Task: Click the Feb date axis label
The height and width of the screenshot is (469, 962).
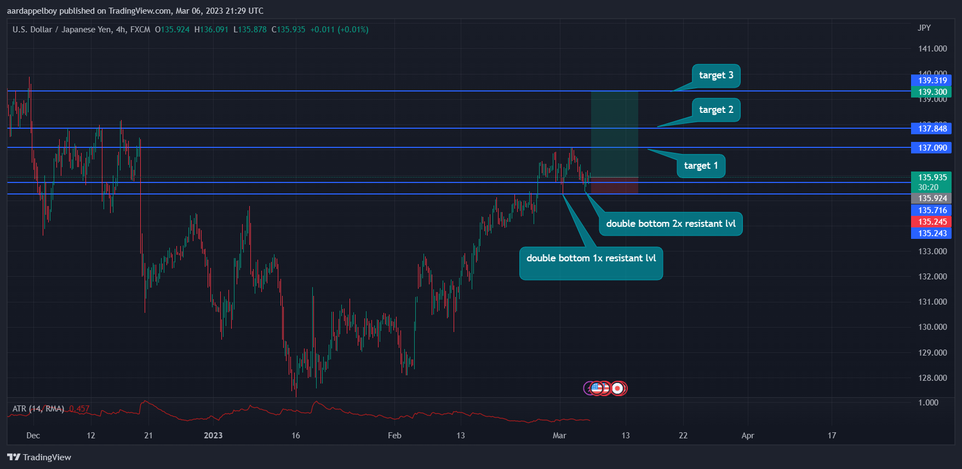Action: point(394,436)
